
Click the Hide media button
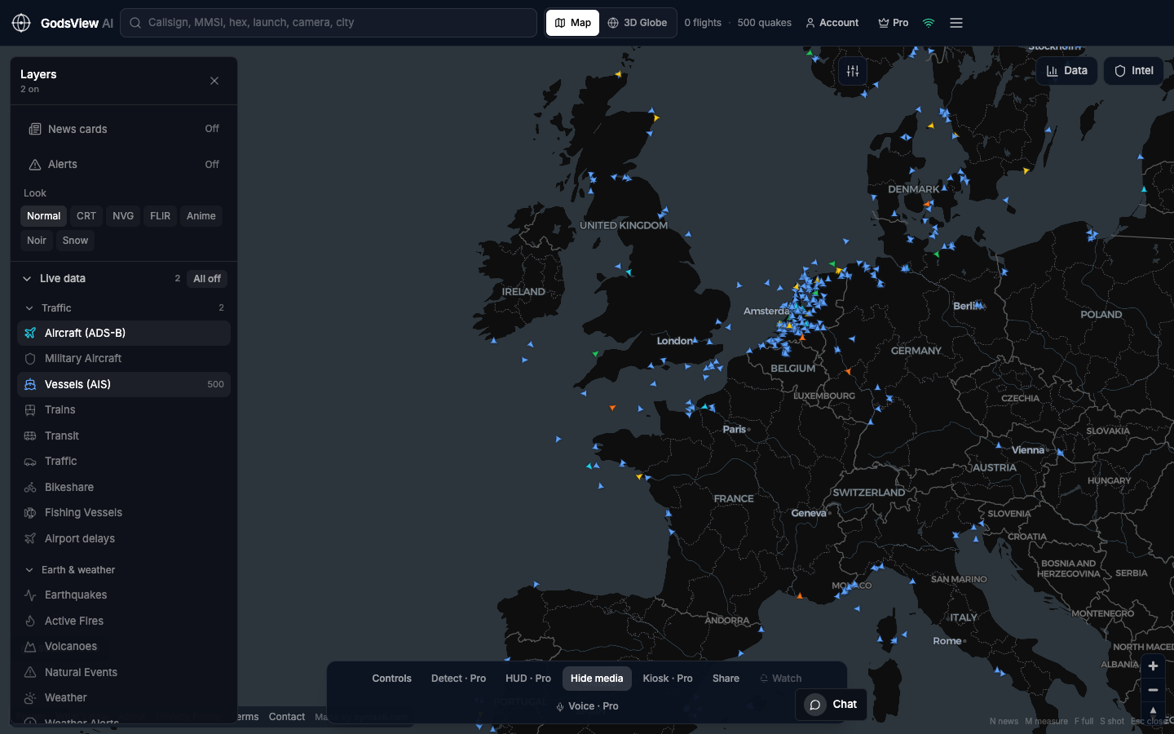[597, 679]
